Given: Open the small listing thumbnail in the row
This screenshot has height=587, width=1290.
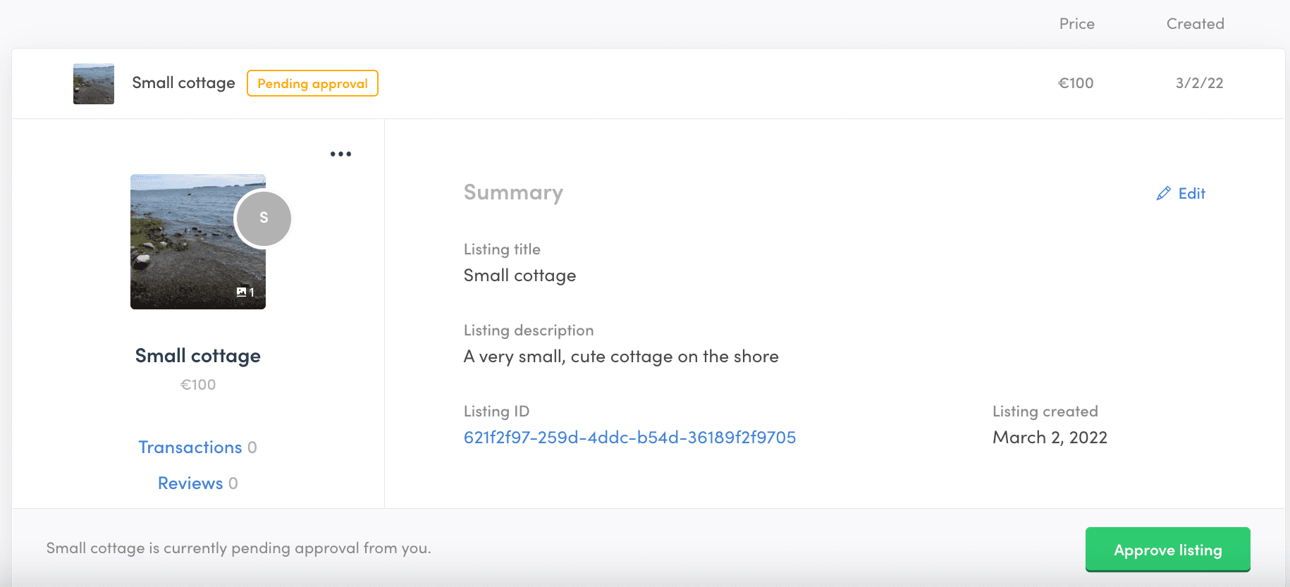Looking at the screenshot, I should click(x=94, y=84).
